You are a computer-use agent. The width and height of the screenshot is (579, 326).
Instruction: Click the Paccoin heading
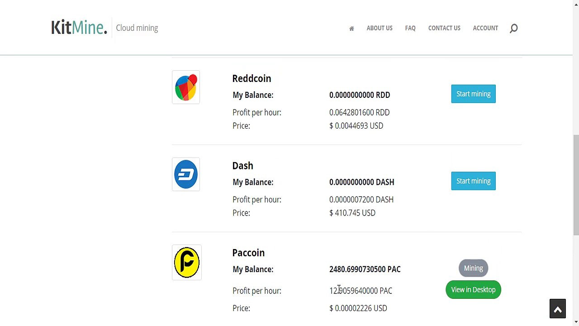pyautogui.click(x=248, y=253)
